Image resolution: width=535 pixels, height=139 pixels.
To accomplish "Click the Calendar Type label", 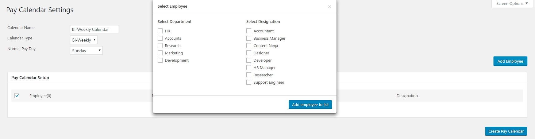I will point(20,38).
